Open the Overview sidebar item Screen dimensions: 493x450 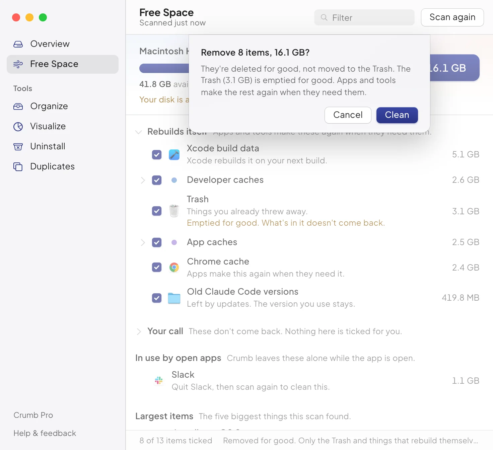click(63, 44)
